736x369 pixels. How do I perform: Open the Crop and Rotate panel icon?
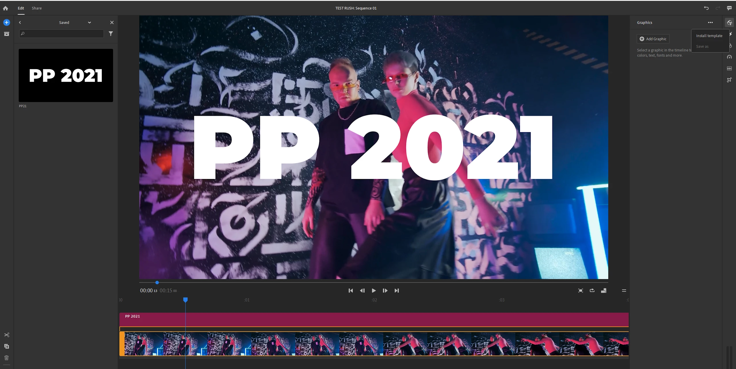729,80
